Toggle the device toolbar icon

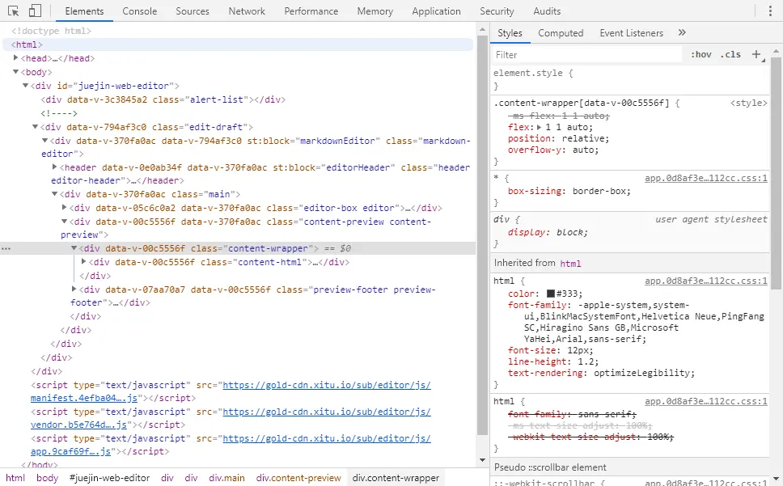pyautogui.click(x=35, y=11)
